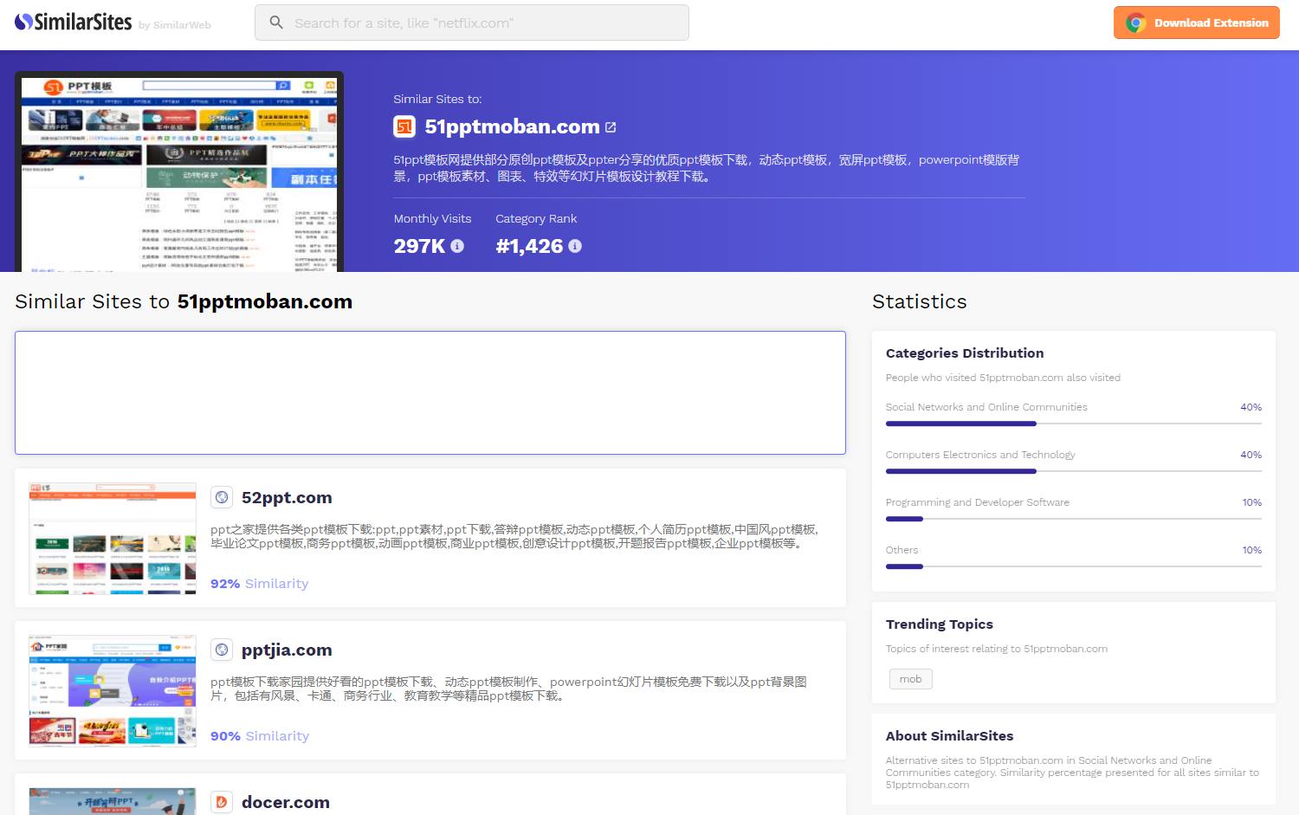The height and width of the screenshot is (815, 1299).
Task: Click the SimilarSites logo
Action: pos(74,23)
